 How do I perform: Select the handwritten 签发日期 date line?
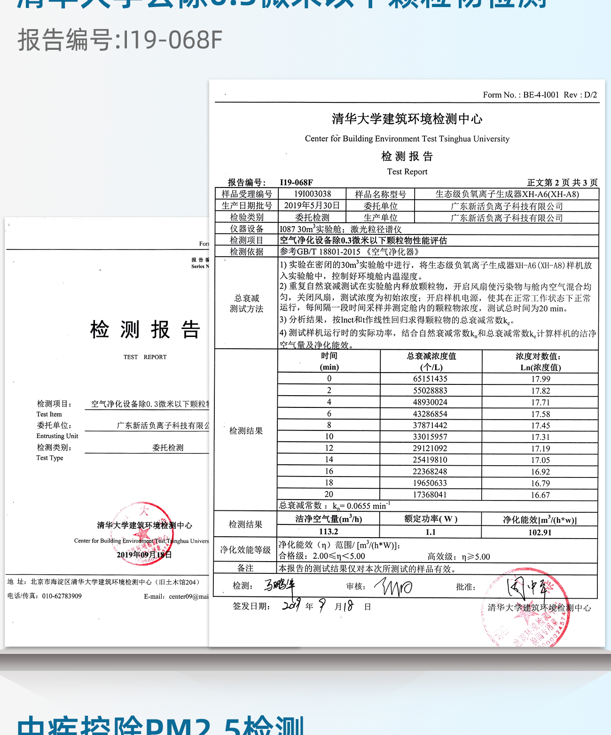point(302,606)
